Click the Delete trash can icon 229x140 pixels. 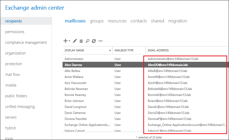click(x=81, y=41)
